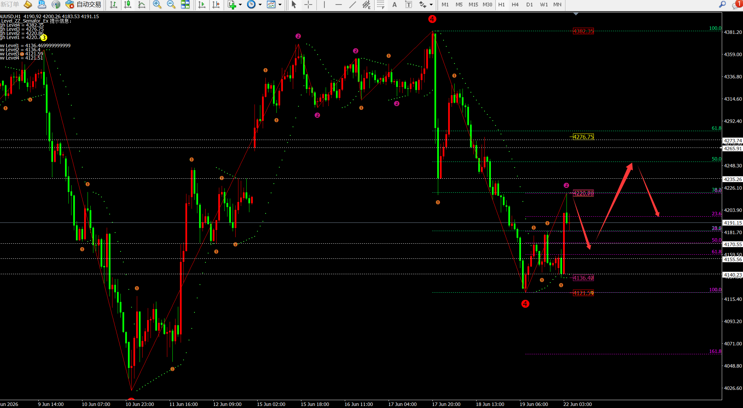The height and width of the screenshot is (408, 743).
Task: Switch to M15 timeframe
Action: click(x=473, y=4)
